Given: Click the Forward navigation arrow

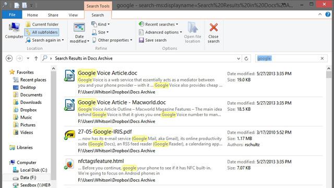Looking at the screenshot, I should tap(19, 58).
